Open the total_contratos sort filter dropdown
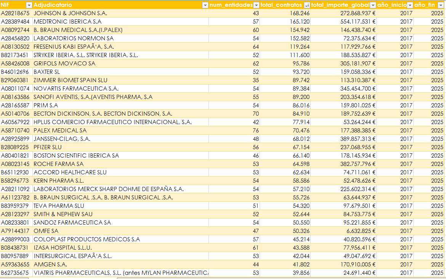 (x=306, y=5)
